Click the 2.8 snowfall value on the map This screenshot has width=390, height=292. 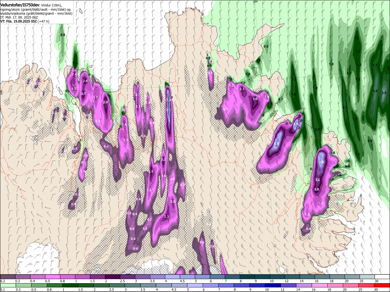[x=317, y=189]
